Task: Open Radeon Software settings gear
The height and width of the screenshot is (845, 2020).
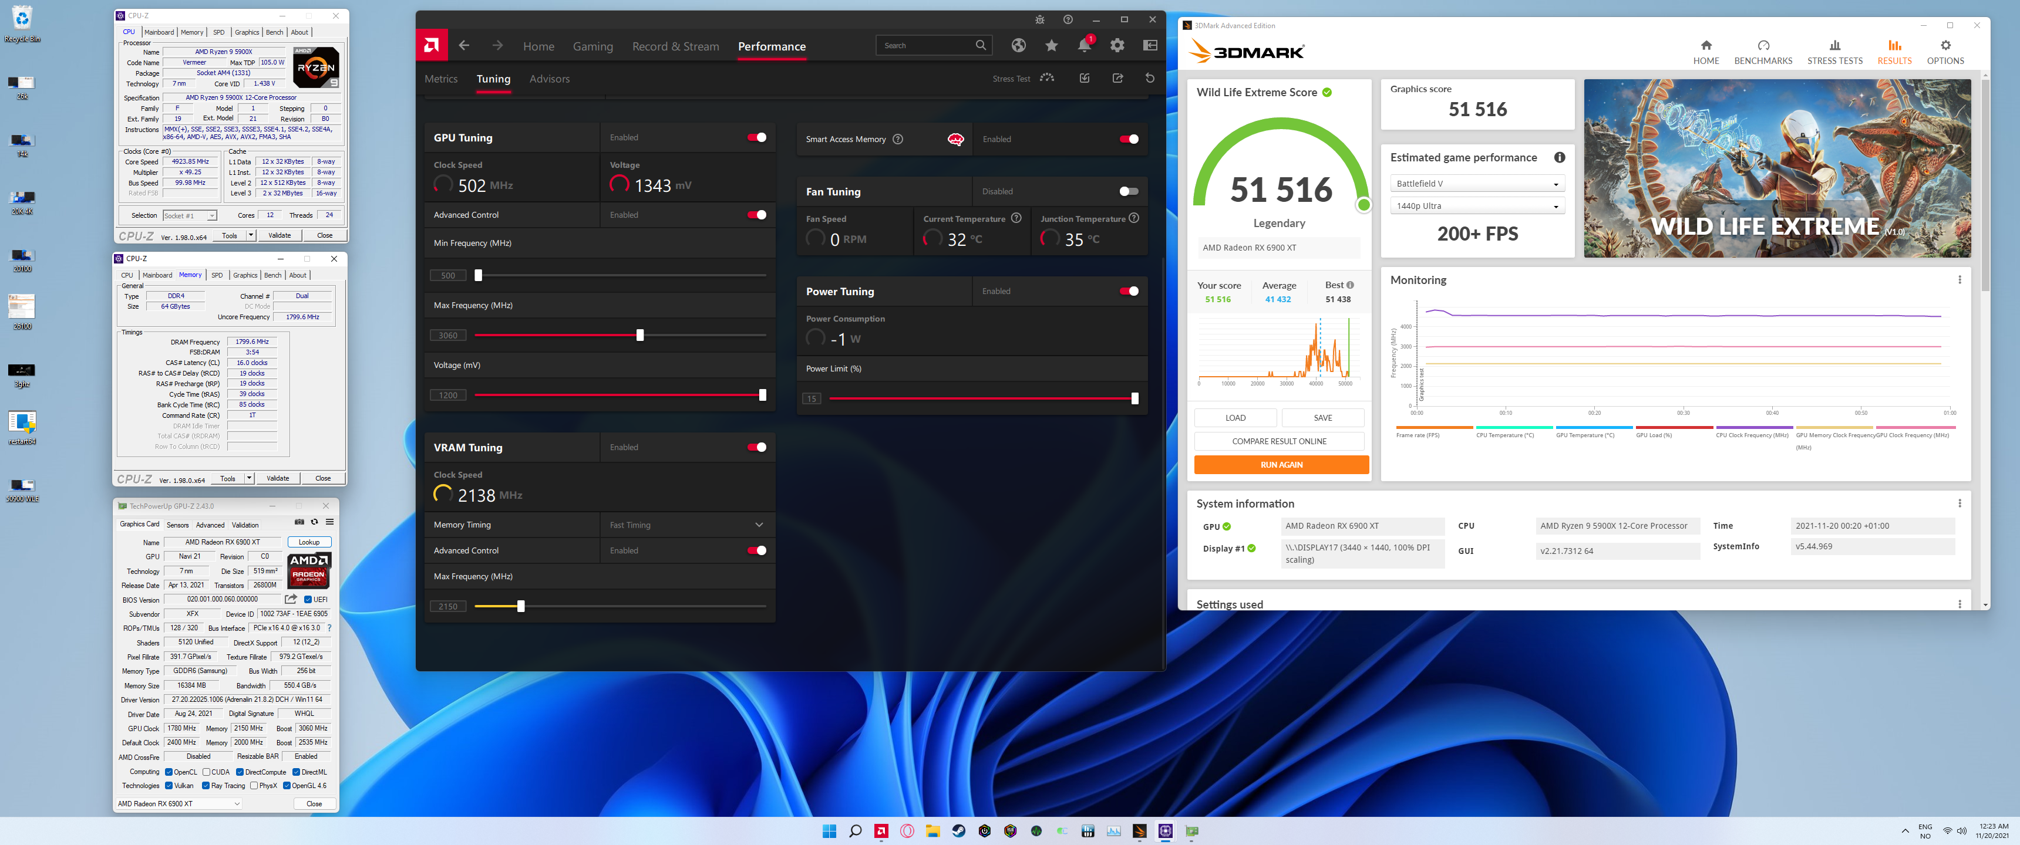Action: [1117, 45]
